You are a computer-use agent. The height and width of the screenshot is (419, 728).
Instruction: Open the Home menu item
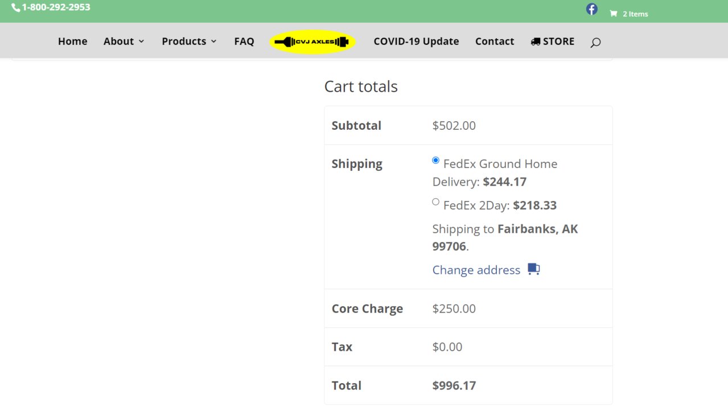pos(72,42)
